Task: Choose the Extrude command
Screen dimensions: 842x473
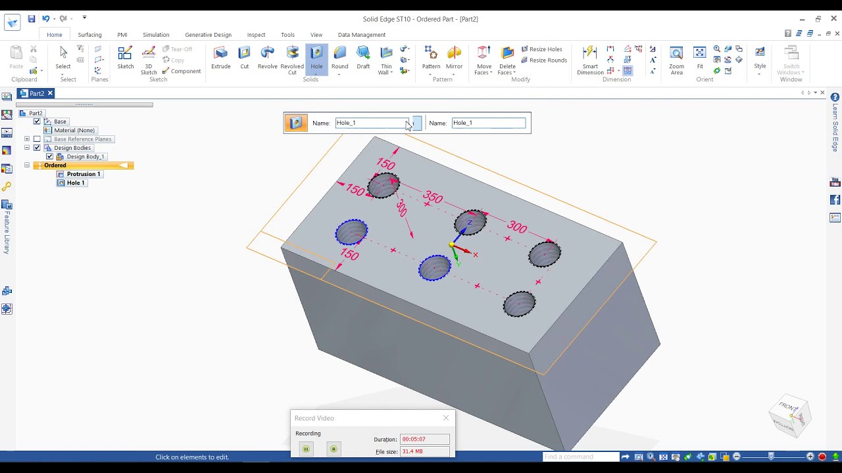Action: tap(221, 58)
